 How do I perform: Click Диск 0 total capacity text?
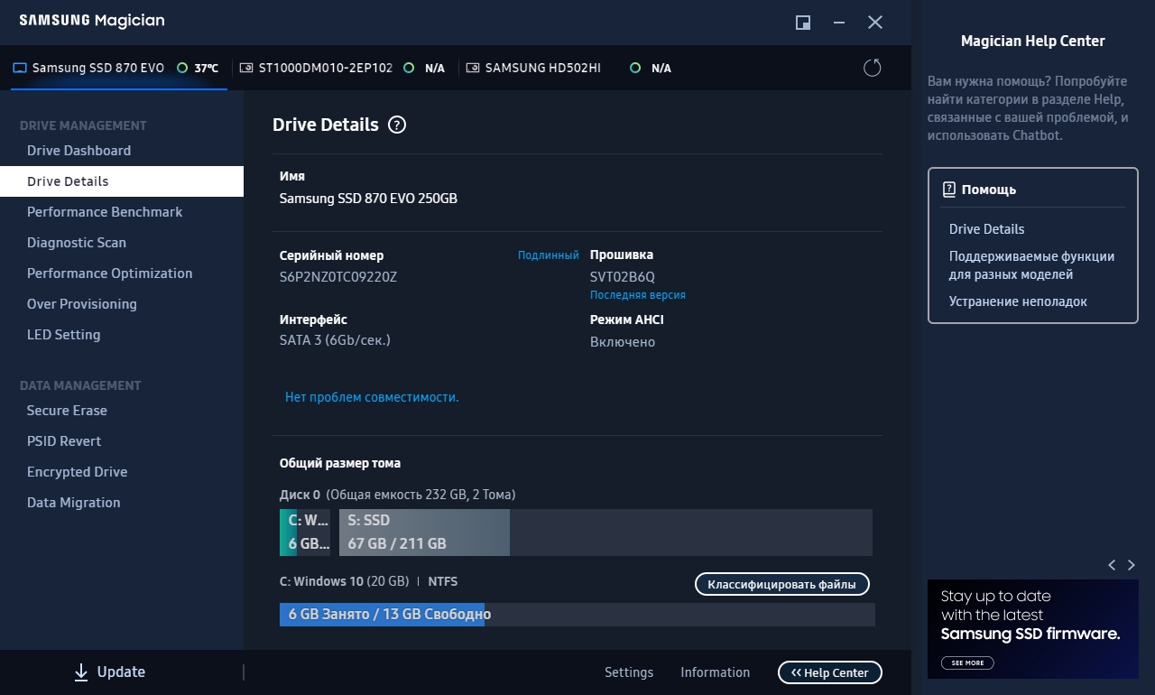pyautogui.click(x=398, y=495)
